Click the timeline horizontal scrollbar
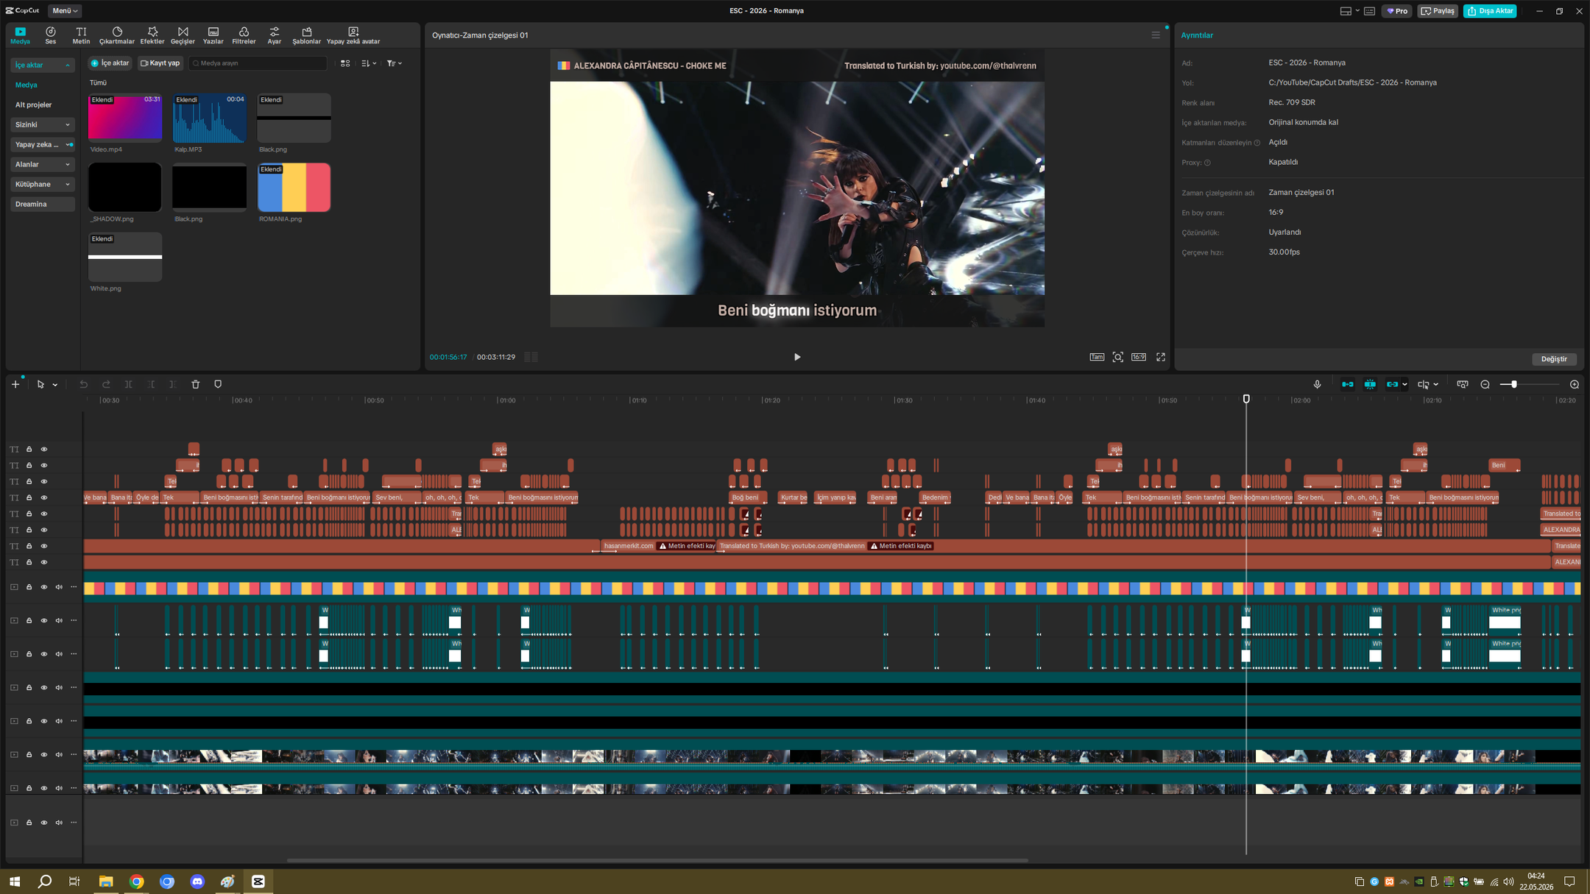Screen dimensions: 1590x894 tap(657, 860)
